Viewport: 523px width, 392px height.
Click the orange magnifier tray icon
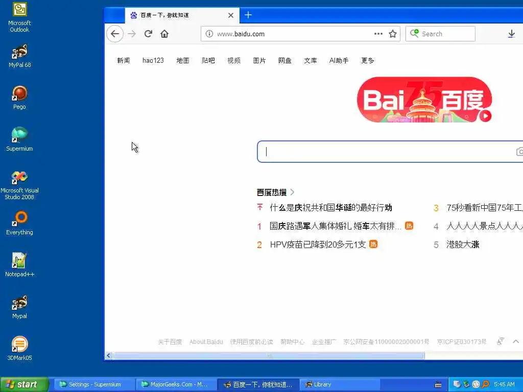point(486,384)
